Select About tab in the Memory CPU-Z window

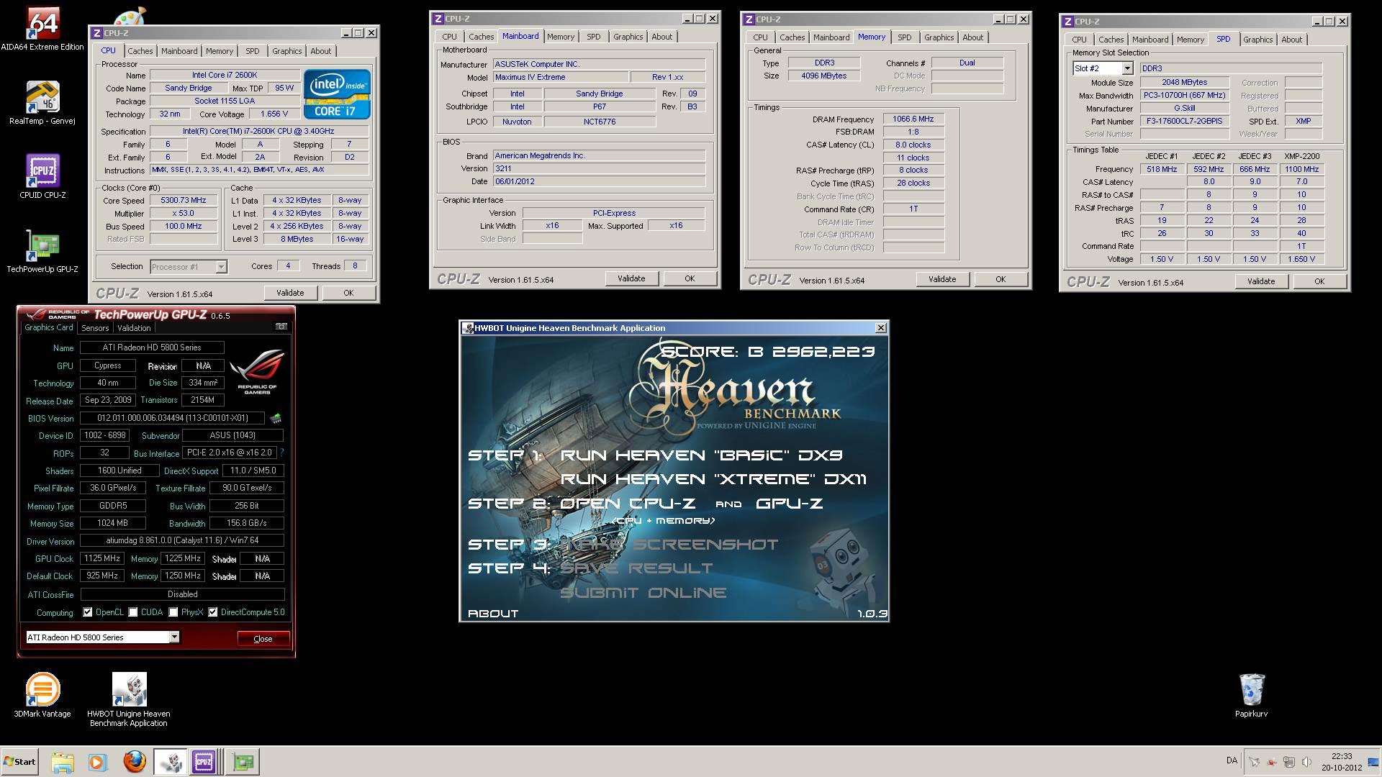click(x=972, y=37)
